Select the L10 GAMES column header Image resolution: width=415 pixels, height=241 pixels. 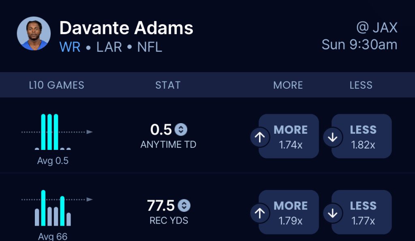(x=57, y=85)
